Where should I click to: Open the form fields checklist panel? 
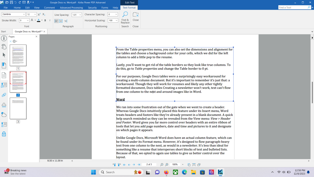[4, 124]
